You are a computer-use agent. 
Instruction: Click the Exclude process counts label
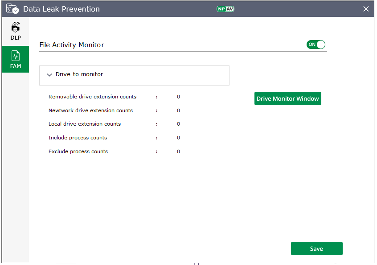click(x=78, y=151)
